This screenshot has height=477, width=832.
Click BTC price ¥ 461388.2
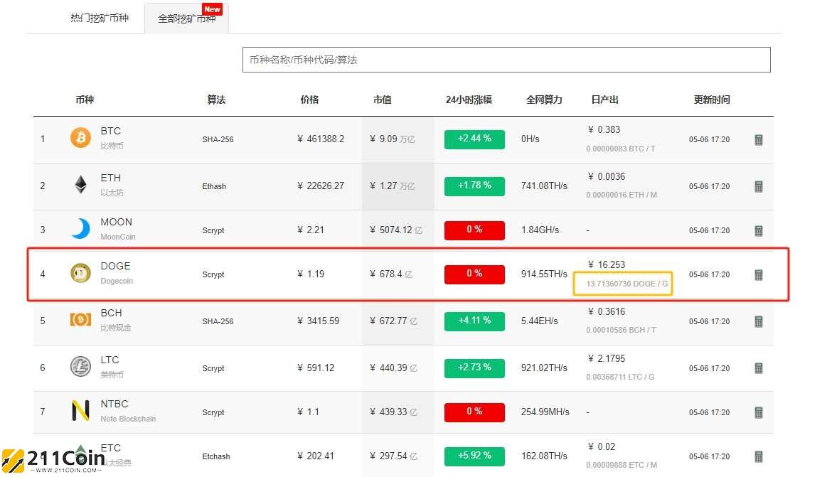pyautogui.click(x=321, y=139)
